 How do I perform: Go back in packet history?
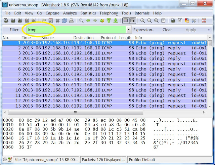(x=88, y=21)
